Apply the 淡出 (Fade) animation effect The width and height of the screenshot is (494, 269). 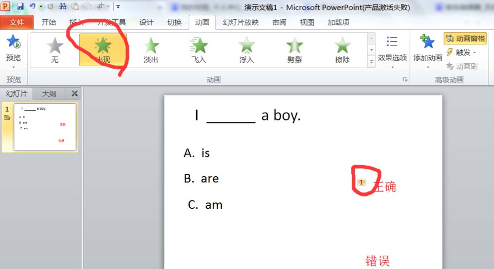coord(151,50)
